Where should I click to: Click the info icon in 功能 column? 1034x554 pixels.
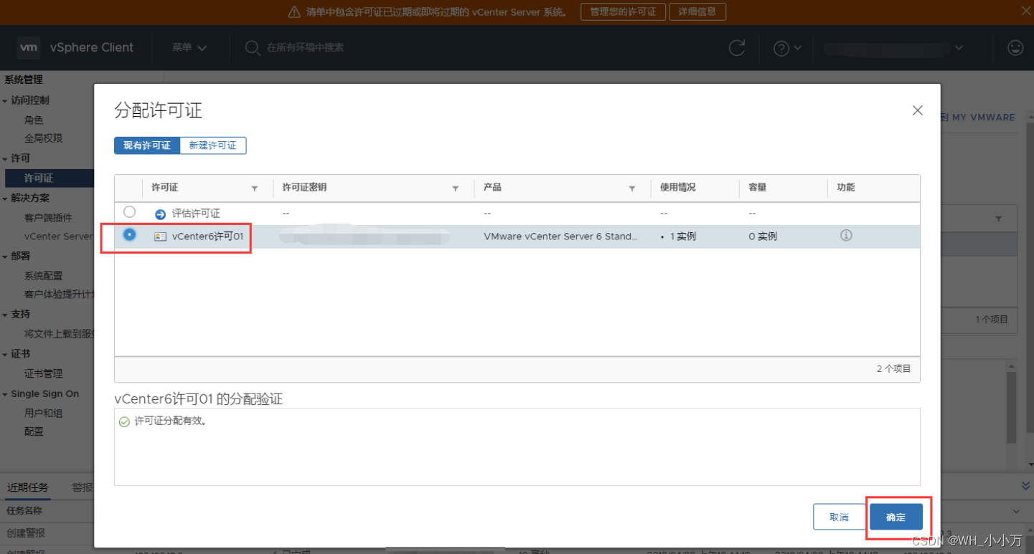[x=846, y=235]
